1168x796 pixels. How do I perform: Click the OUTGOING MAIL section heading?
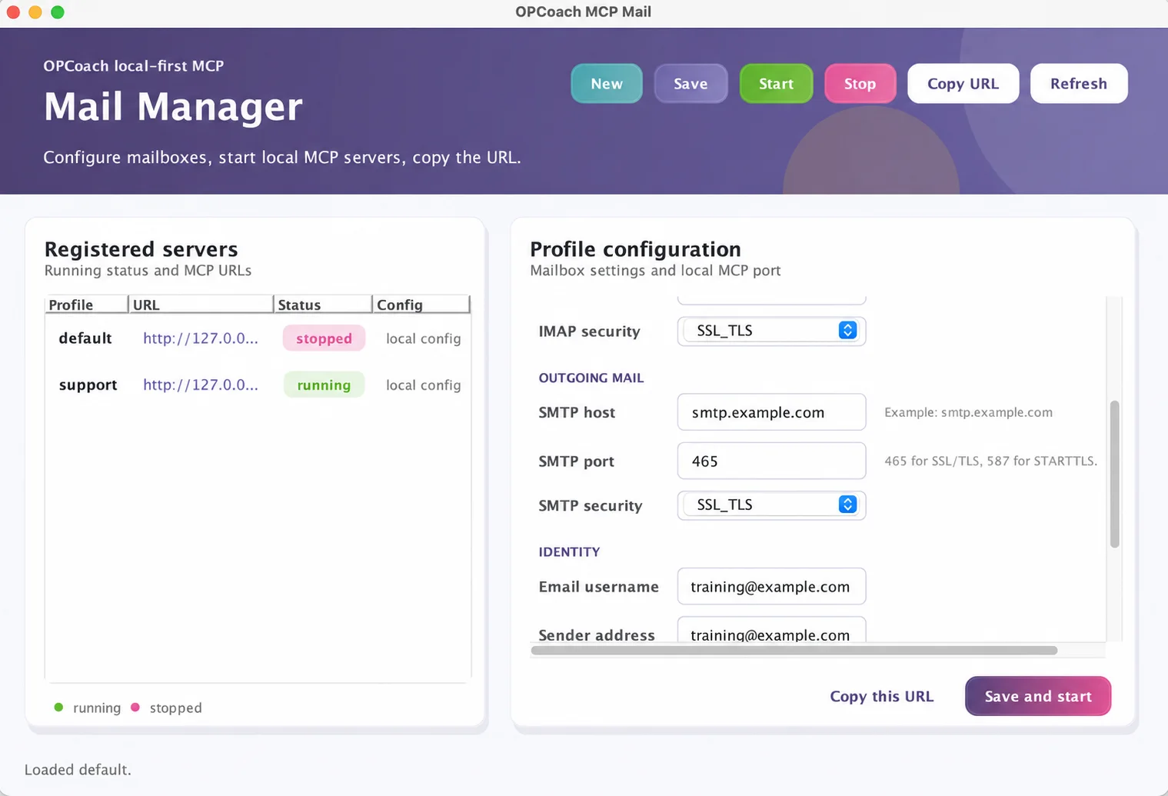591,378
